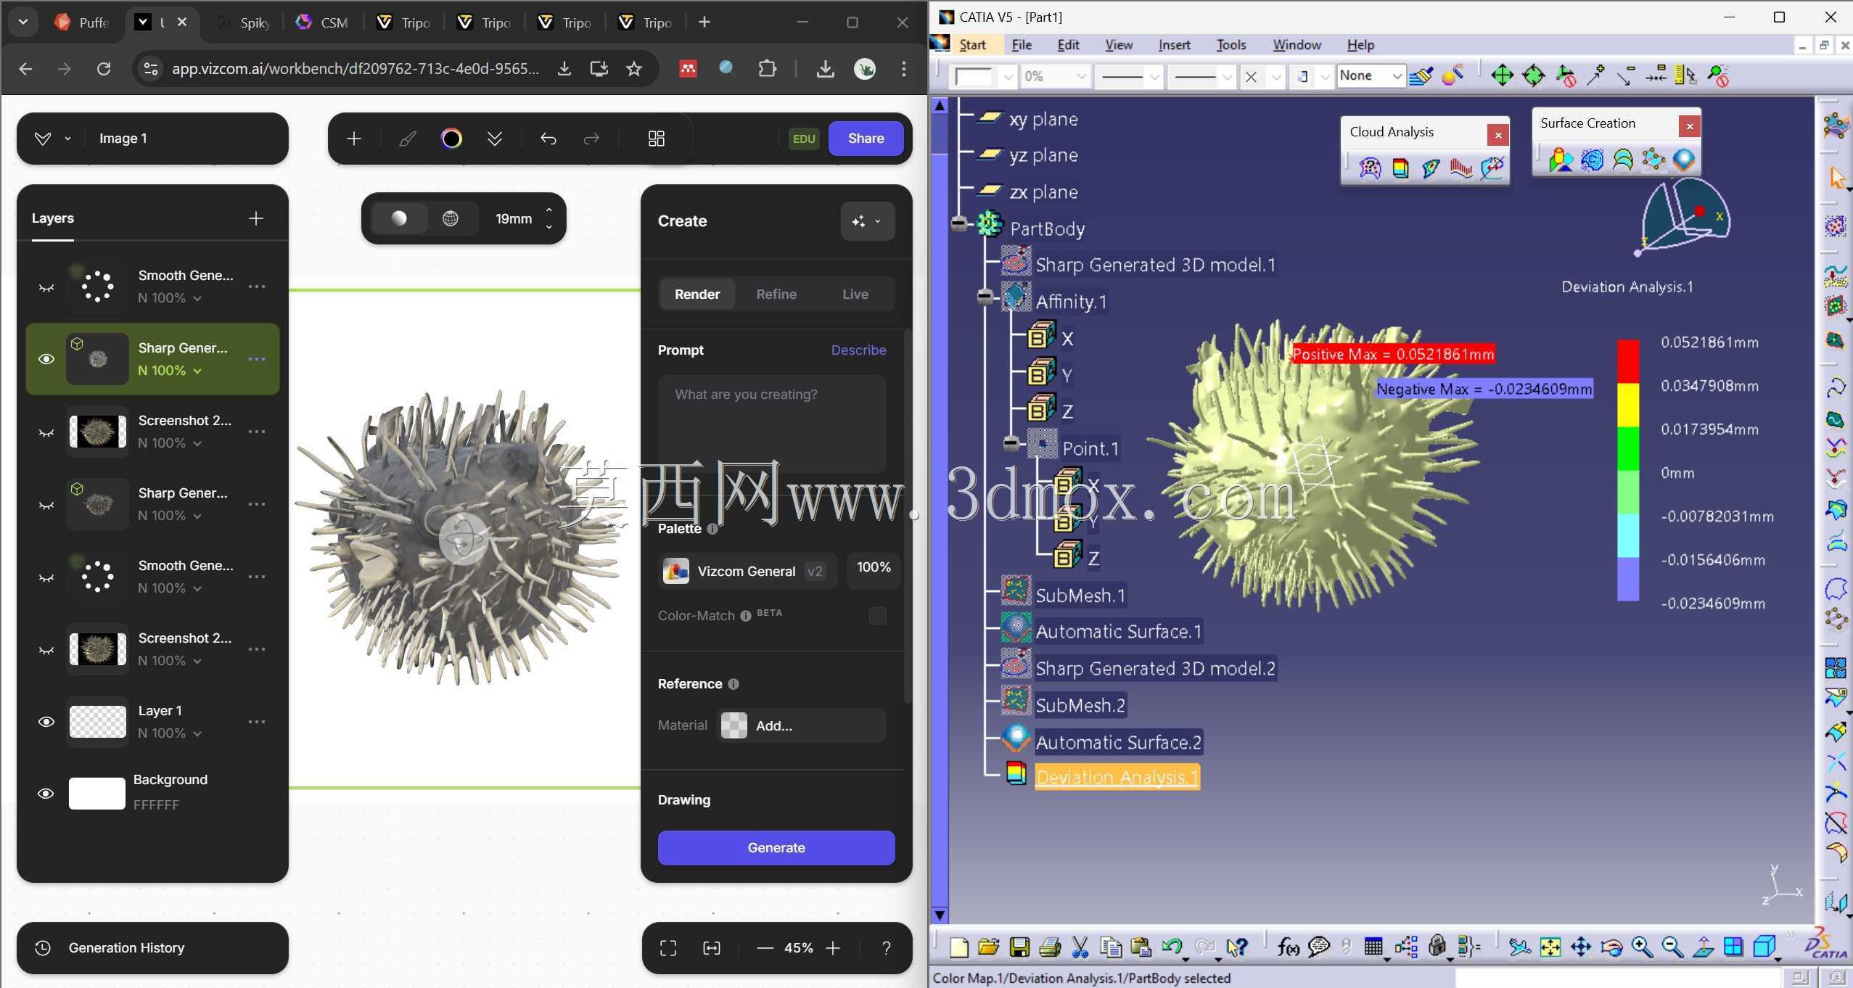Viewport: 1853px width, 988px height.
Task: Select the Render tab
Action: tap(697, 294)
